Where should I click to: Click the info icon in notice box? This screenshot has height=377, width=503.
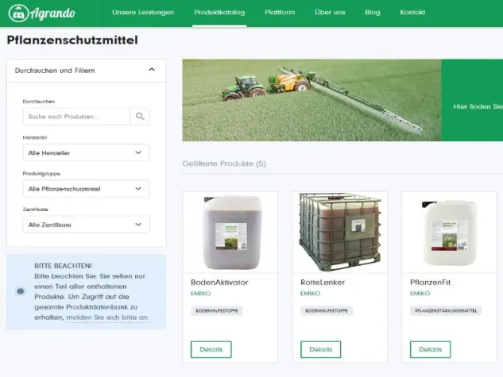point(21,290)
